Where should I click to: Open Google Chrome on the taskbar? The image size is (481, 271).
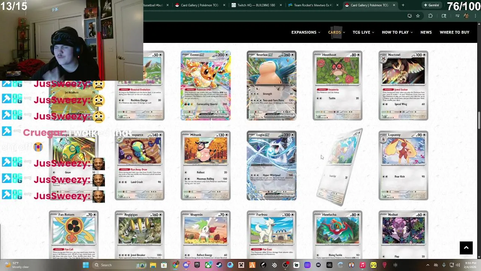(x=175, y=265)
